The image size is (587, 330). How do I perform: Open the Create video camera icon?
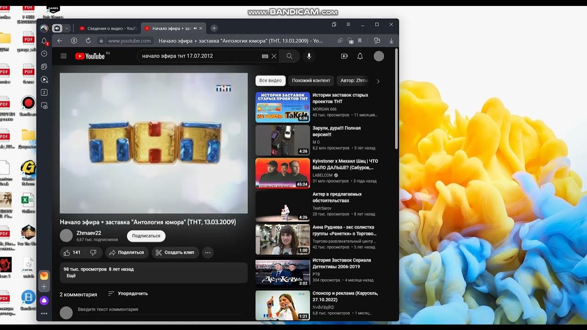point(344,56)
